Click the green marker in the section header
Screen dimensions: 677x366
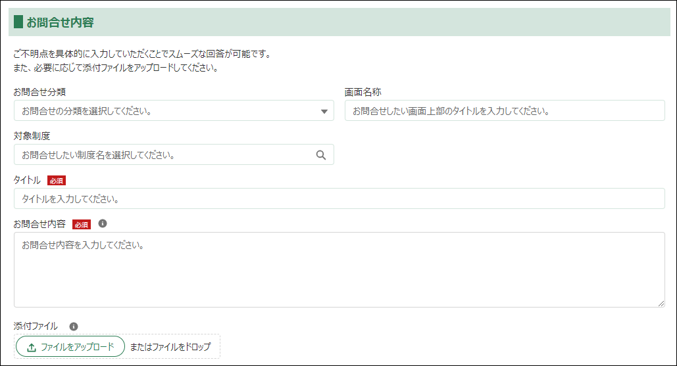coord(18,22)
